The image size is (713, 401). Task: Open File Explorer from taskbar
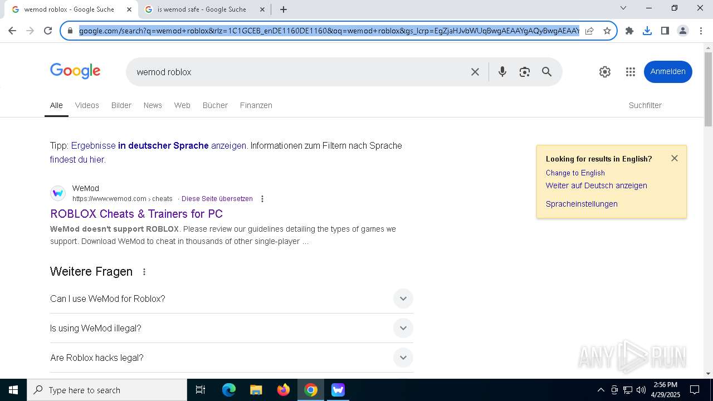(x=256, y=390)
